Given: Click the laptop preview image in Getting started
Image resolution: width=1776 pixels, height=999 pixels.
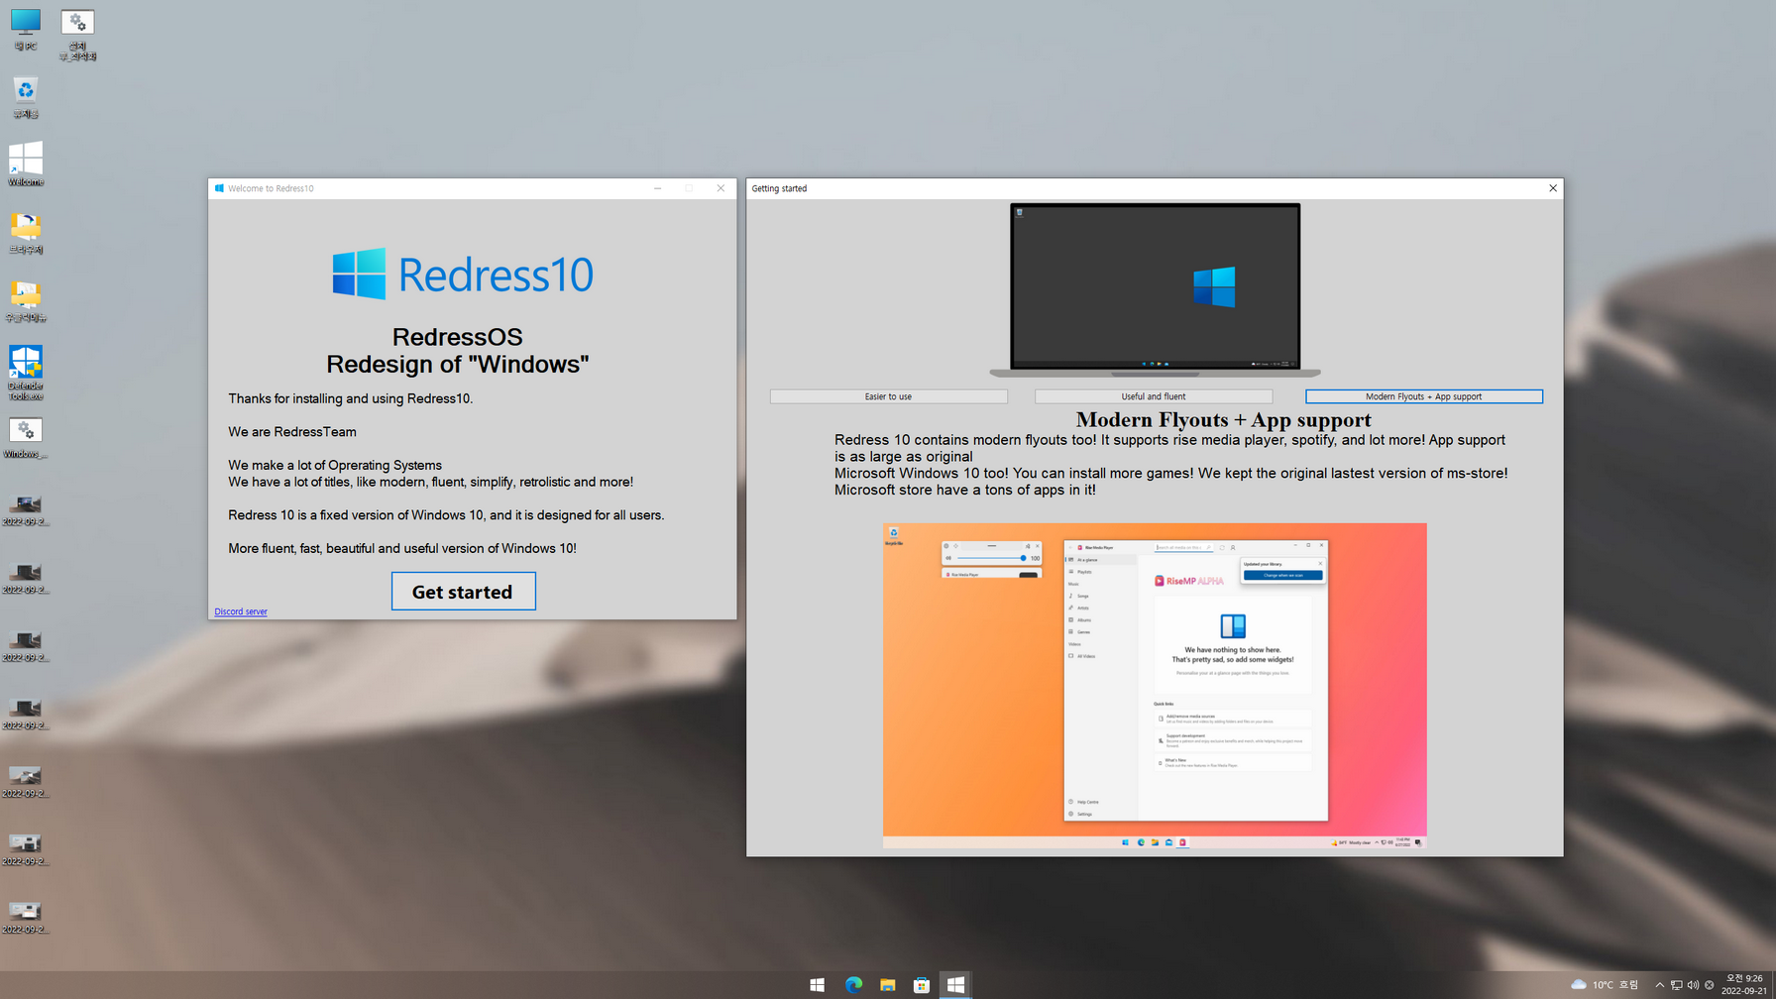Looking at the screenshot, I should pos(1155,290).
